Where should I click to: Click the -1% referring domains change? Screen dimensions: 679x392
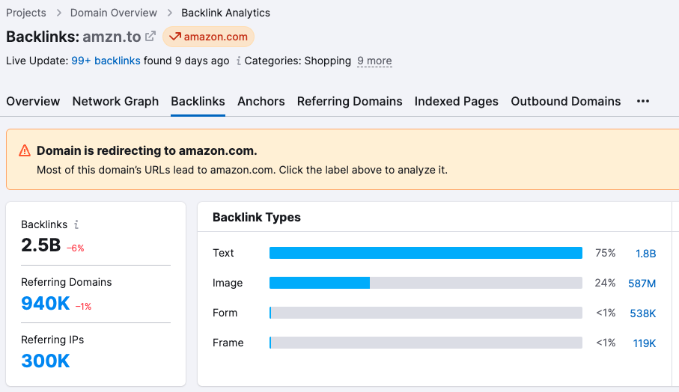point(83,306)
